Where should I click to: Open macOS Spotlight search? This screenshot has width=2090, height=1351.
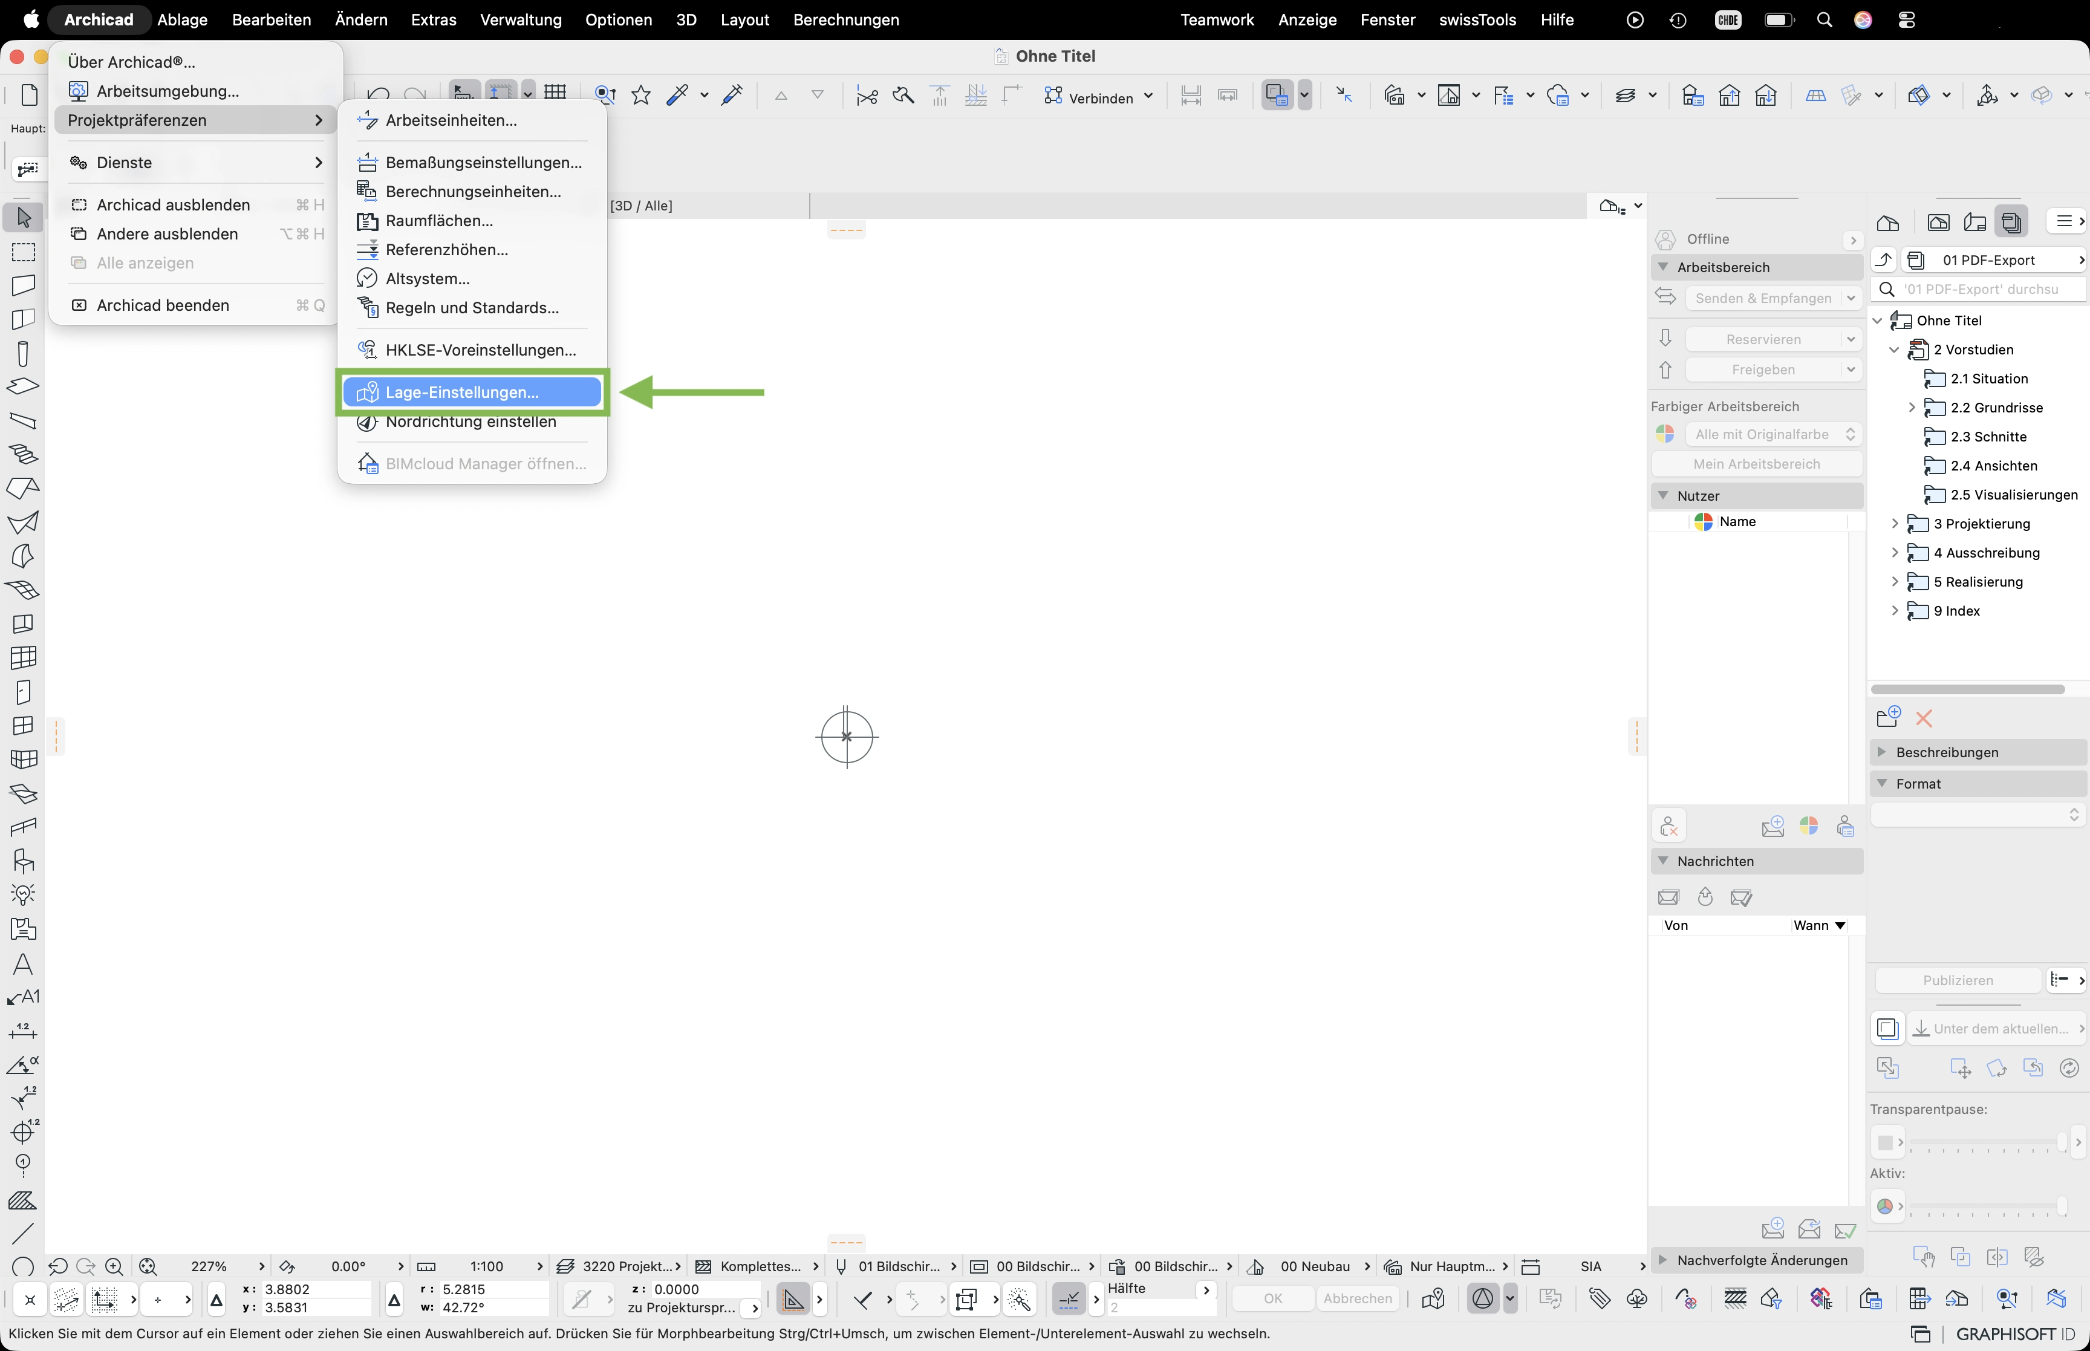click(x=1825, y=19)
